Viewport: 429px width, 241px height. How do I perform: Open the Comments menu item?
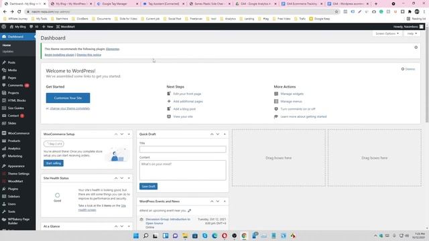tap(15, 85)
